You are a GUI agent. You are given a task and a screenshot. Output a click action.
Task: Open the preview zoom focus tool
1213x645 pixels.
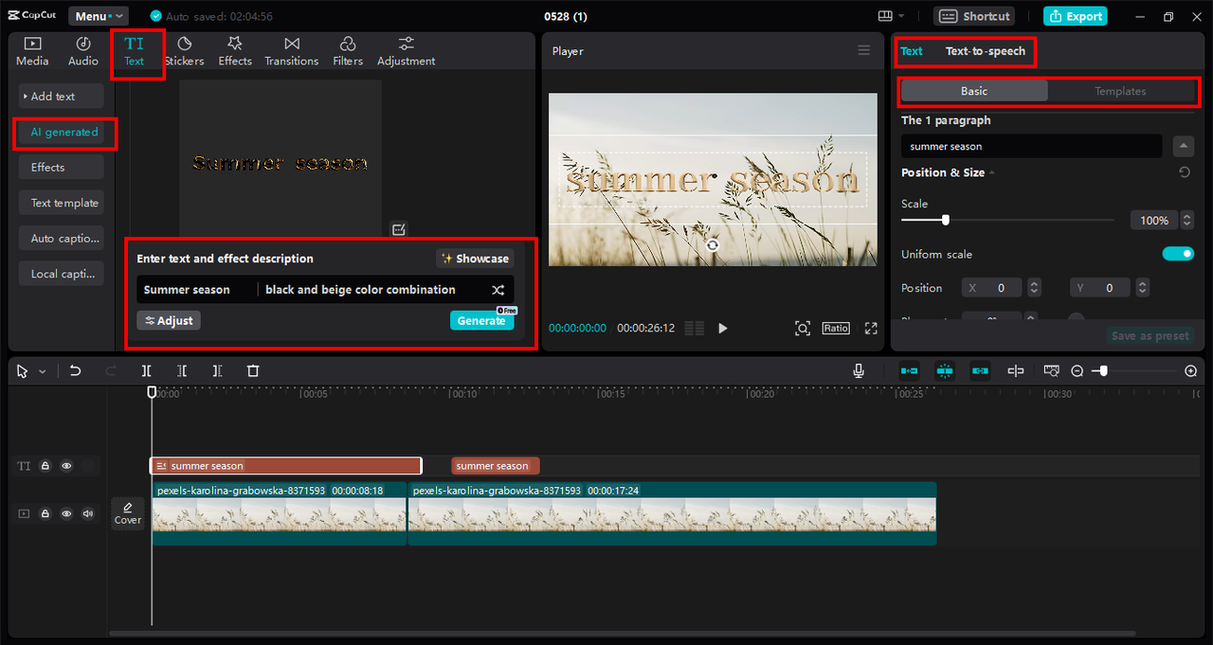click(803, 329)
